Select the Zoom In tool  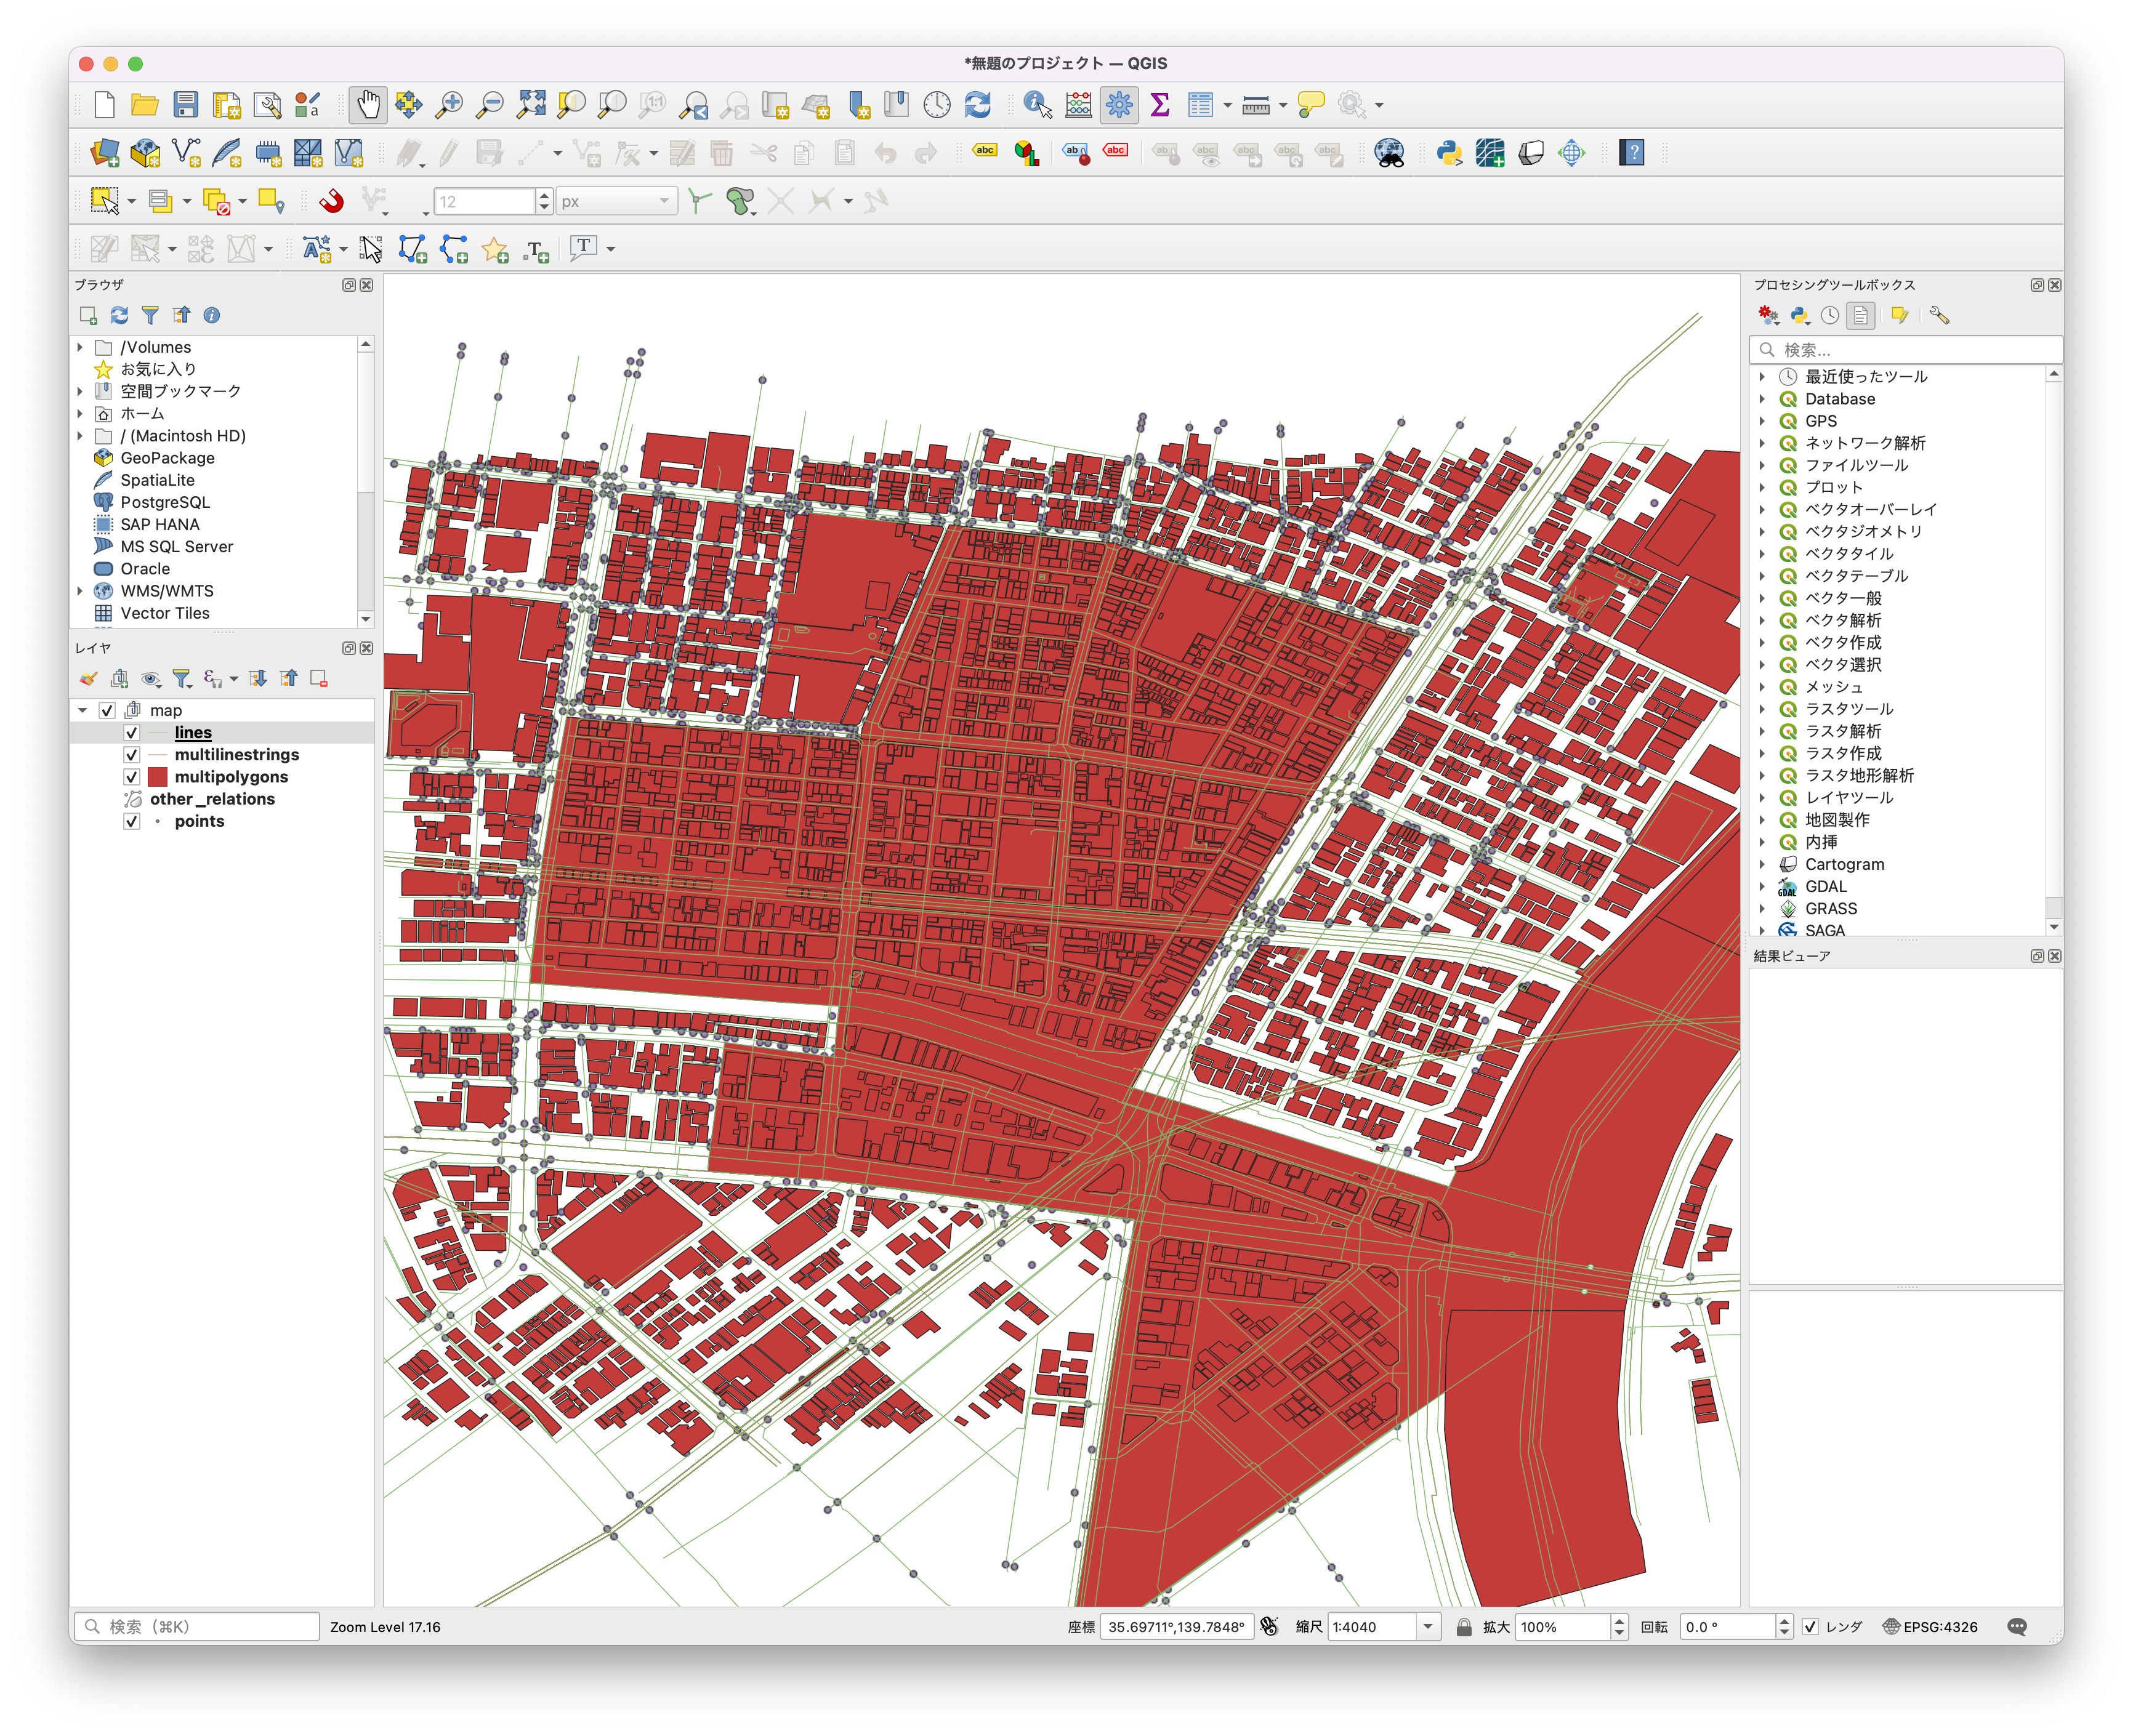450,104
